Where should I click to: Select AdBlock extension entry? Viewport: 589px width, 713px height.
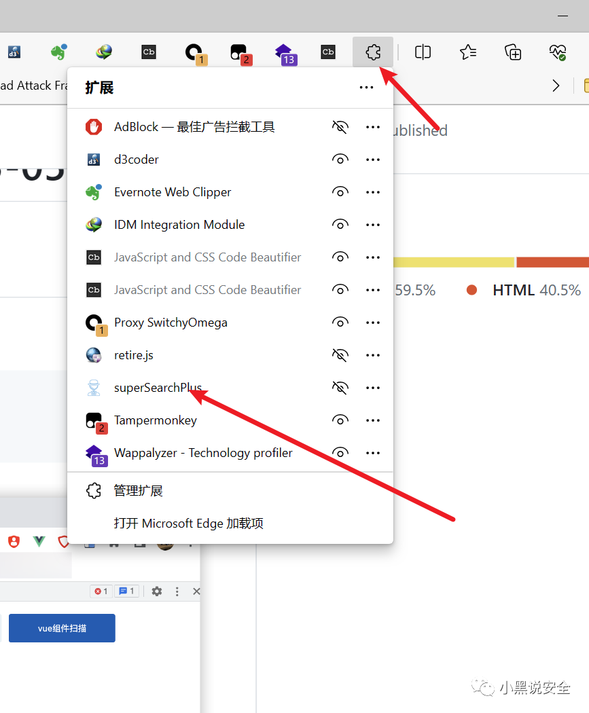point(194,127)
